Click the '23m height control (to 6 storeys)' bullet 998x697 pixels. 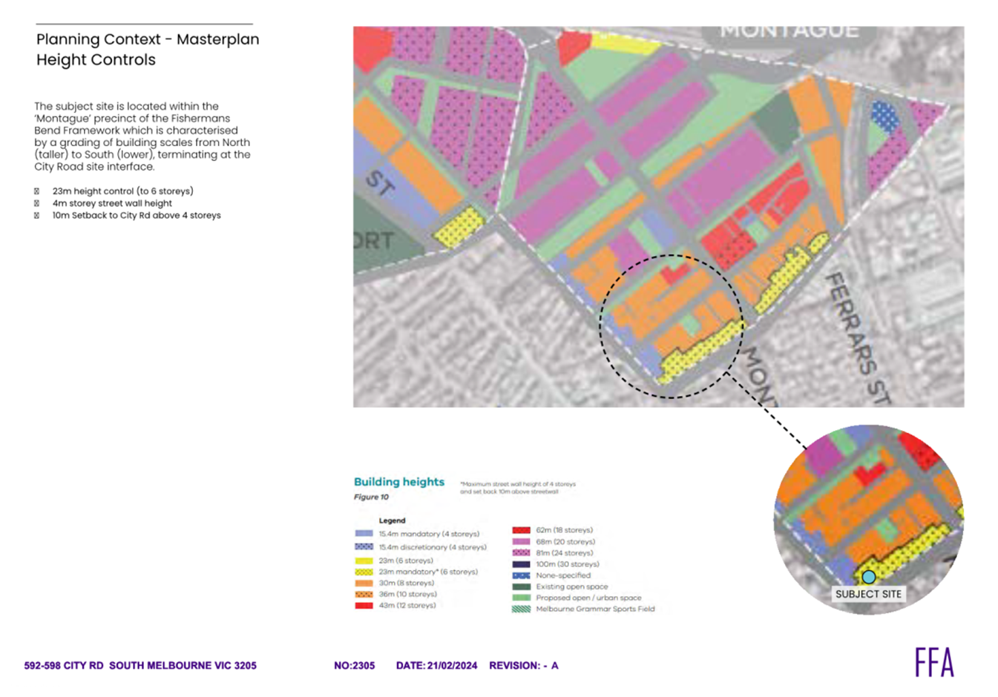122,191
